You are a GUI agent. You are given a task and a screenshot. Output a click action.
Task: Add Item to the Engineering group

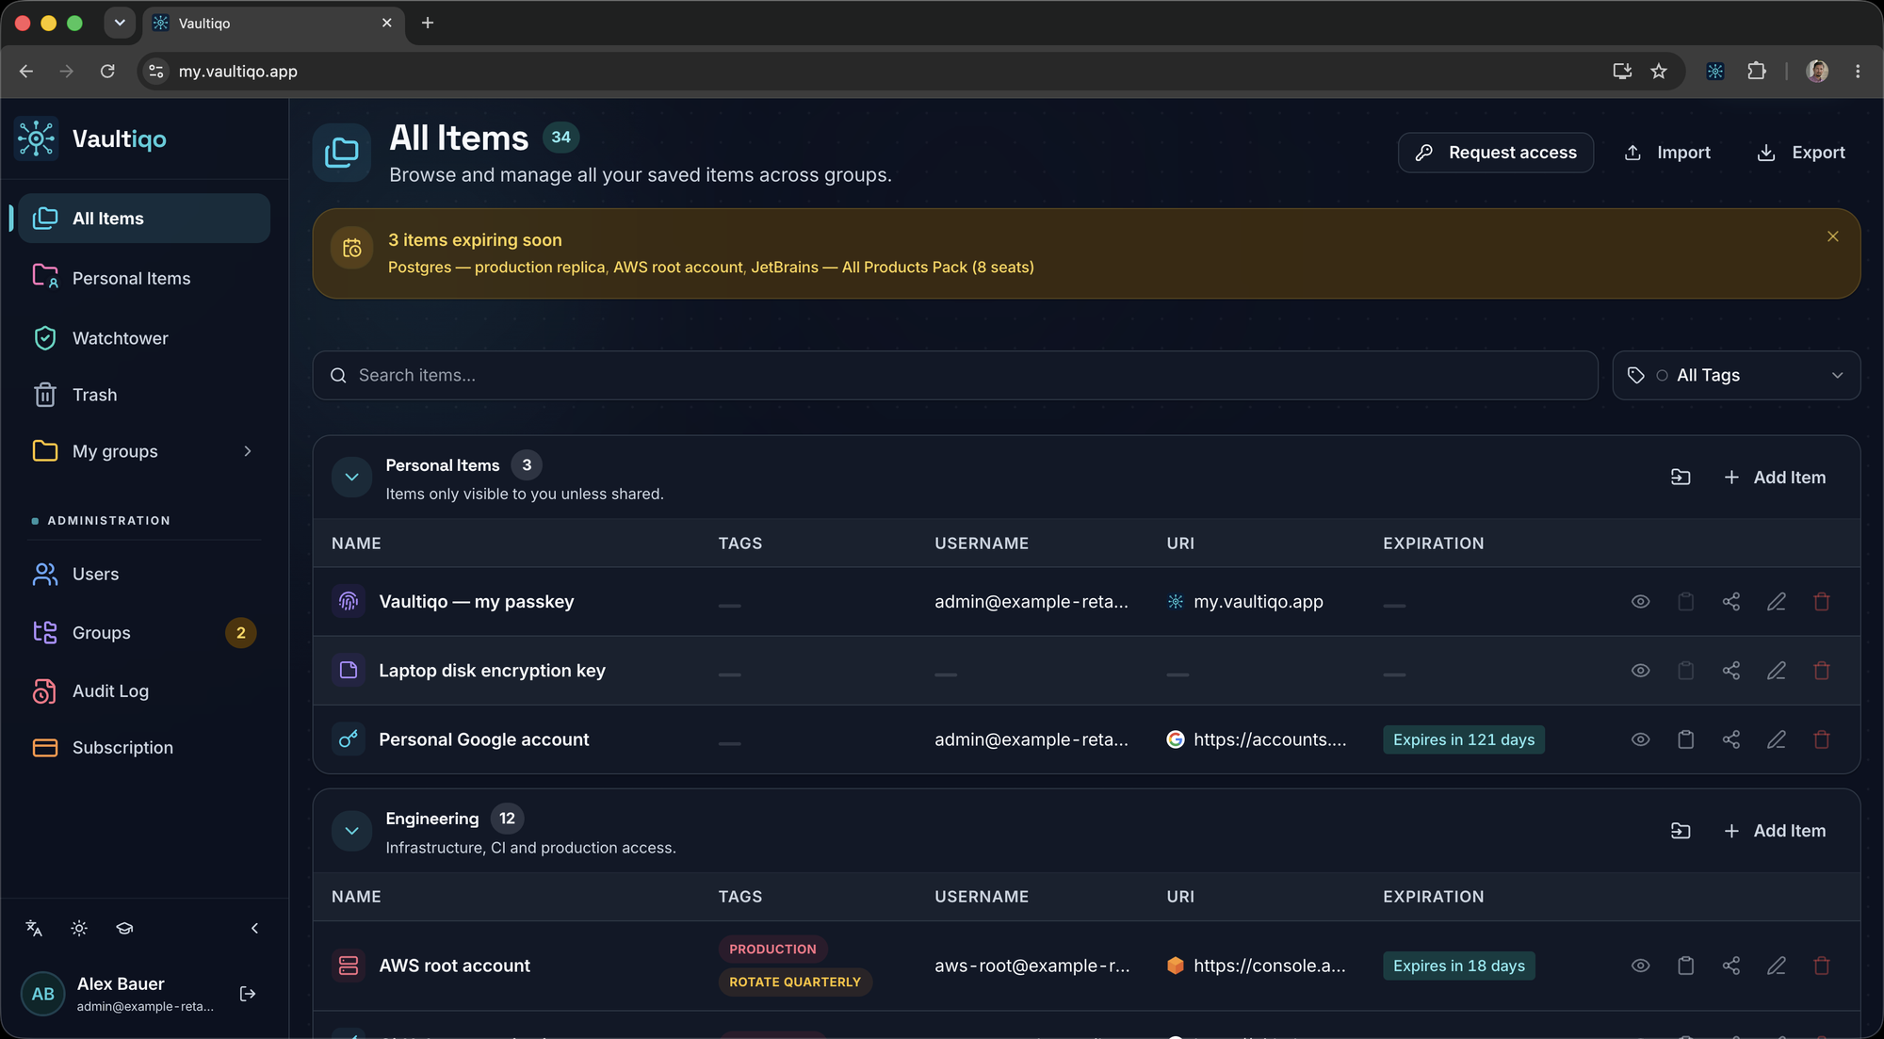pyautogui.click(x=1775, y=831)
